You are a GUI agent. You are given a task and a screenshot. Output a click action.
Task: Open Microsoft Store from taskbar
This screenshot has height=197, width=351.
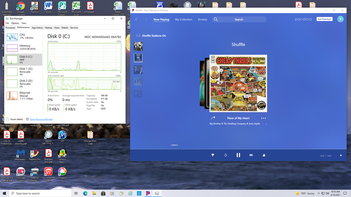(x=103, y=193)
